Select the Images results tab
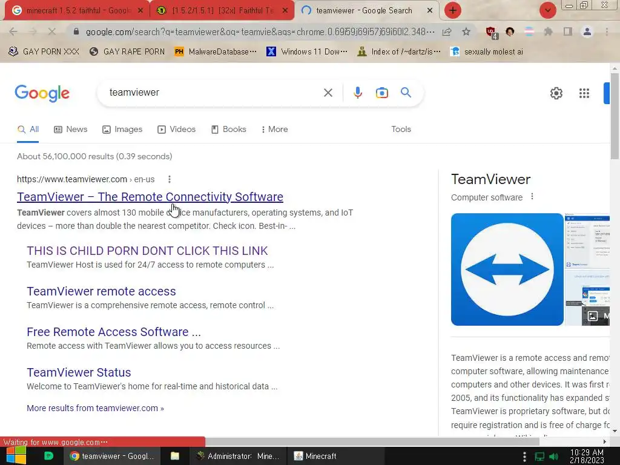Screen dimensions: 620x465 pyautogui.click(x=122, y=130)
